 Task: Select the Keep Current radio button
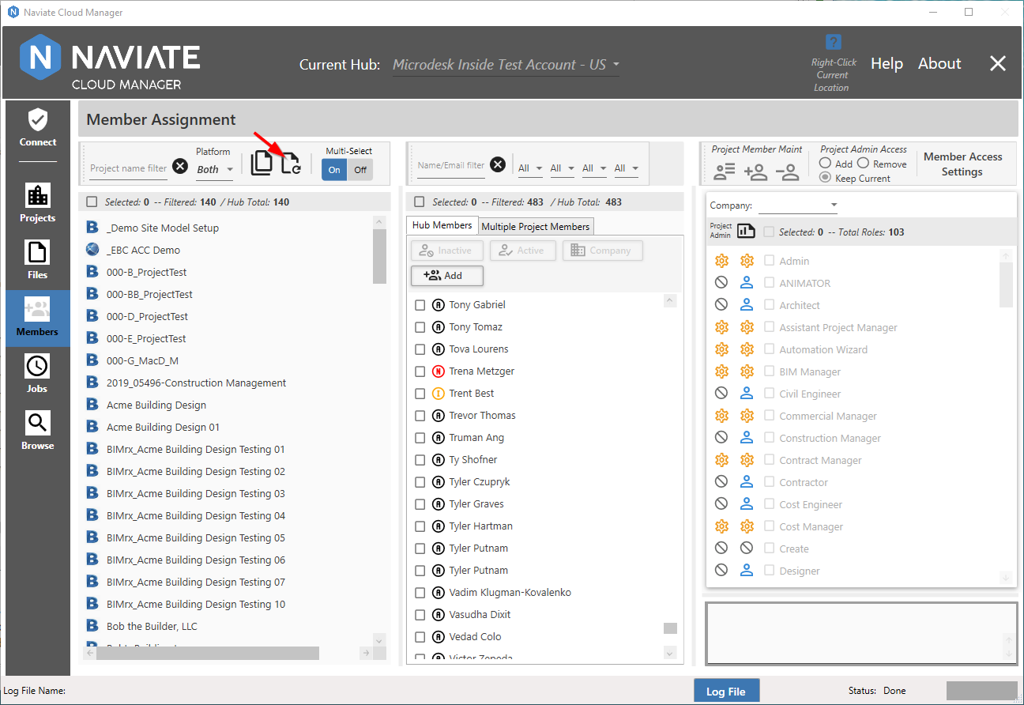[826, 178]
